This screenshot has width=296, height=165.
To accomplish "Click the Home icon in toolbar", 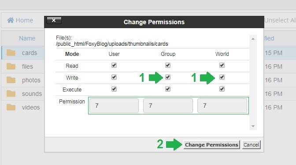I will click(11, 20).
